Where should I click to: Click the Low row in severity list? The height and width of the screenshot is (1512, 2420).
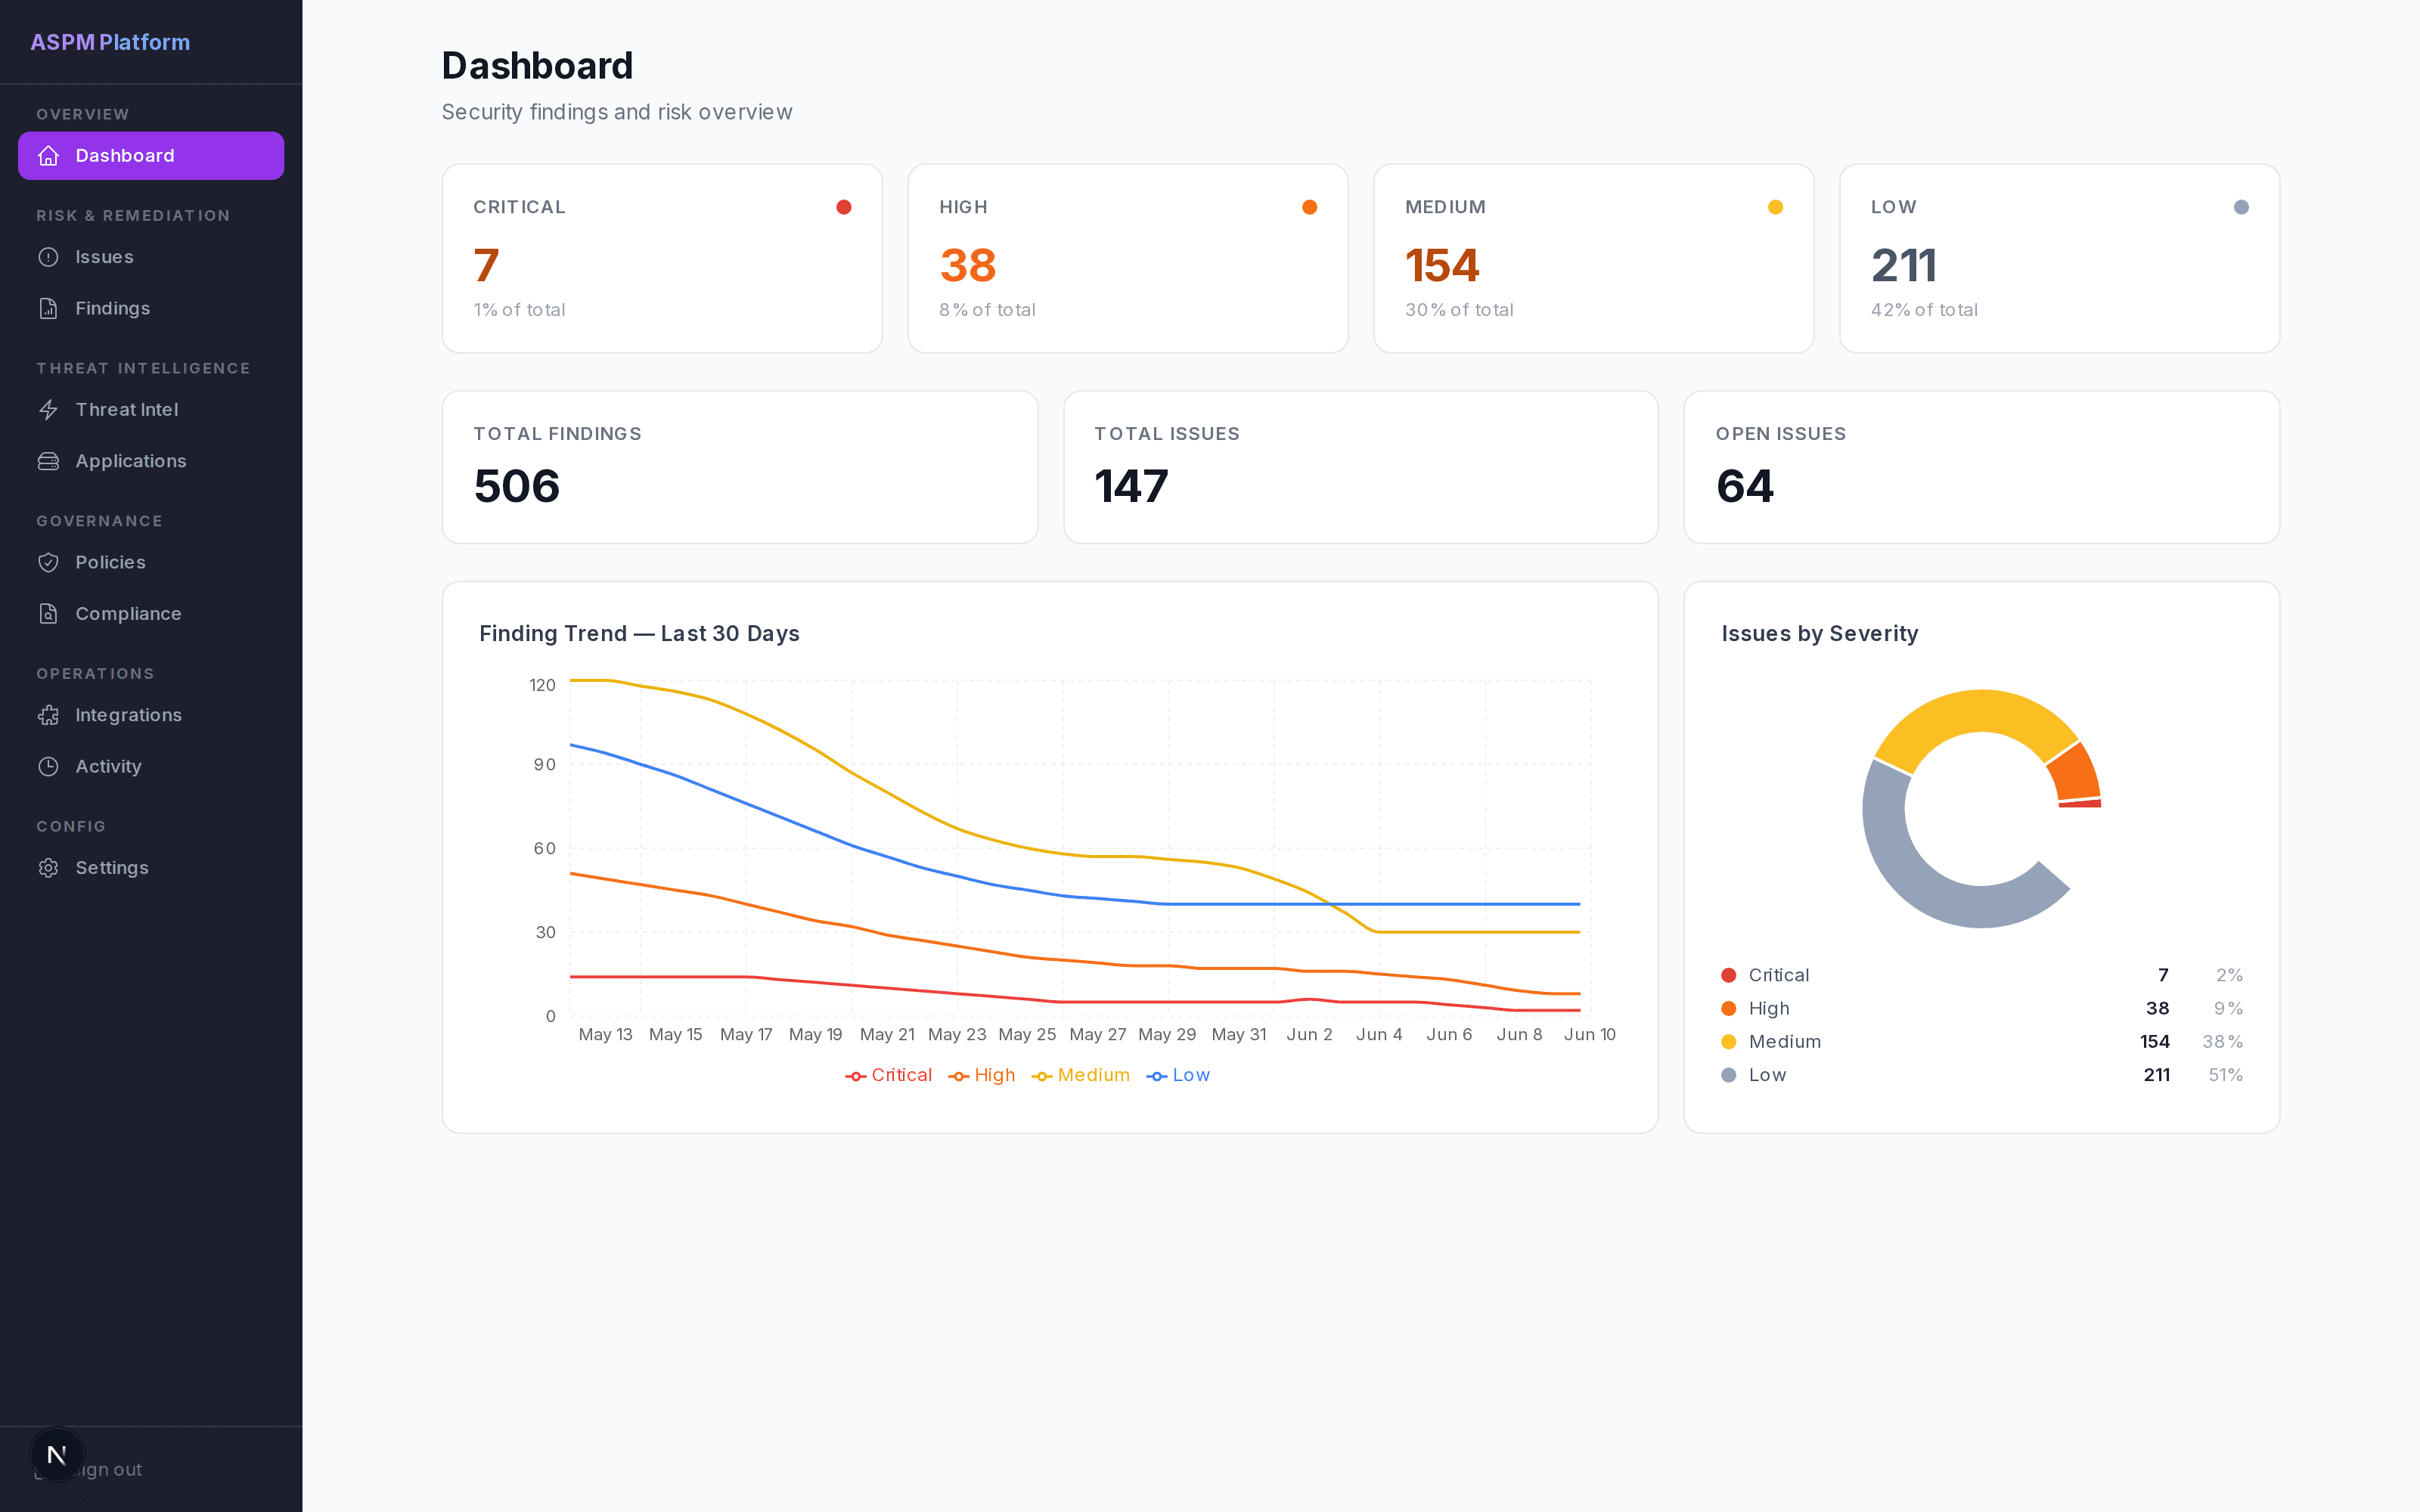(1981, 1075)
